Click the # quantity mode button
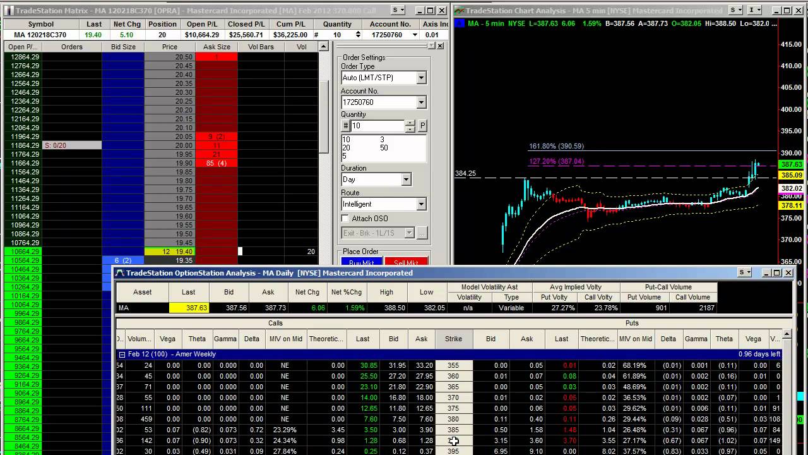The image size is (808, 455). coord(345,126)
